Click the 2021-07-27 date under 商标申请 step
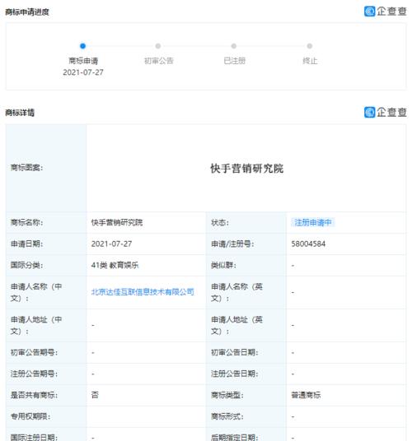The image size is (412, 441). tap(83, 72)
